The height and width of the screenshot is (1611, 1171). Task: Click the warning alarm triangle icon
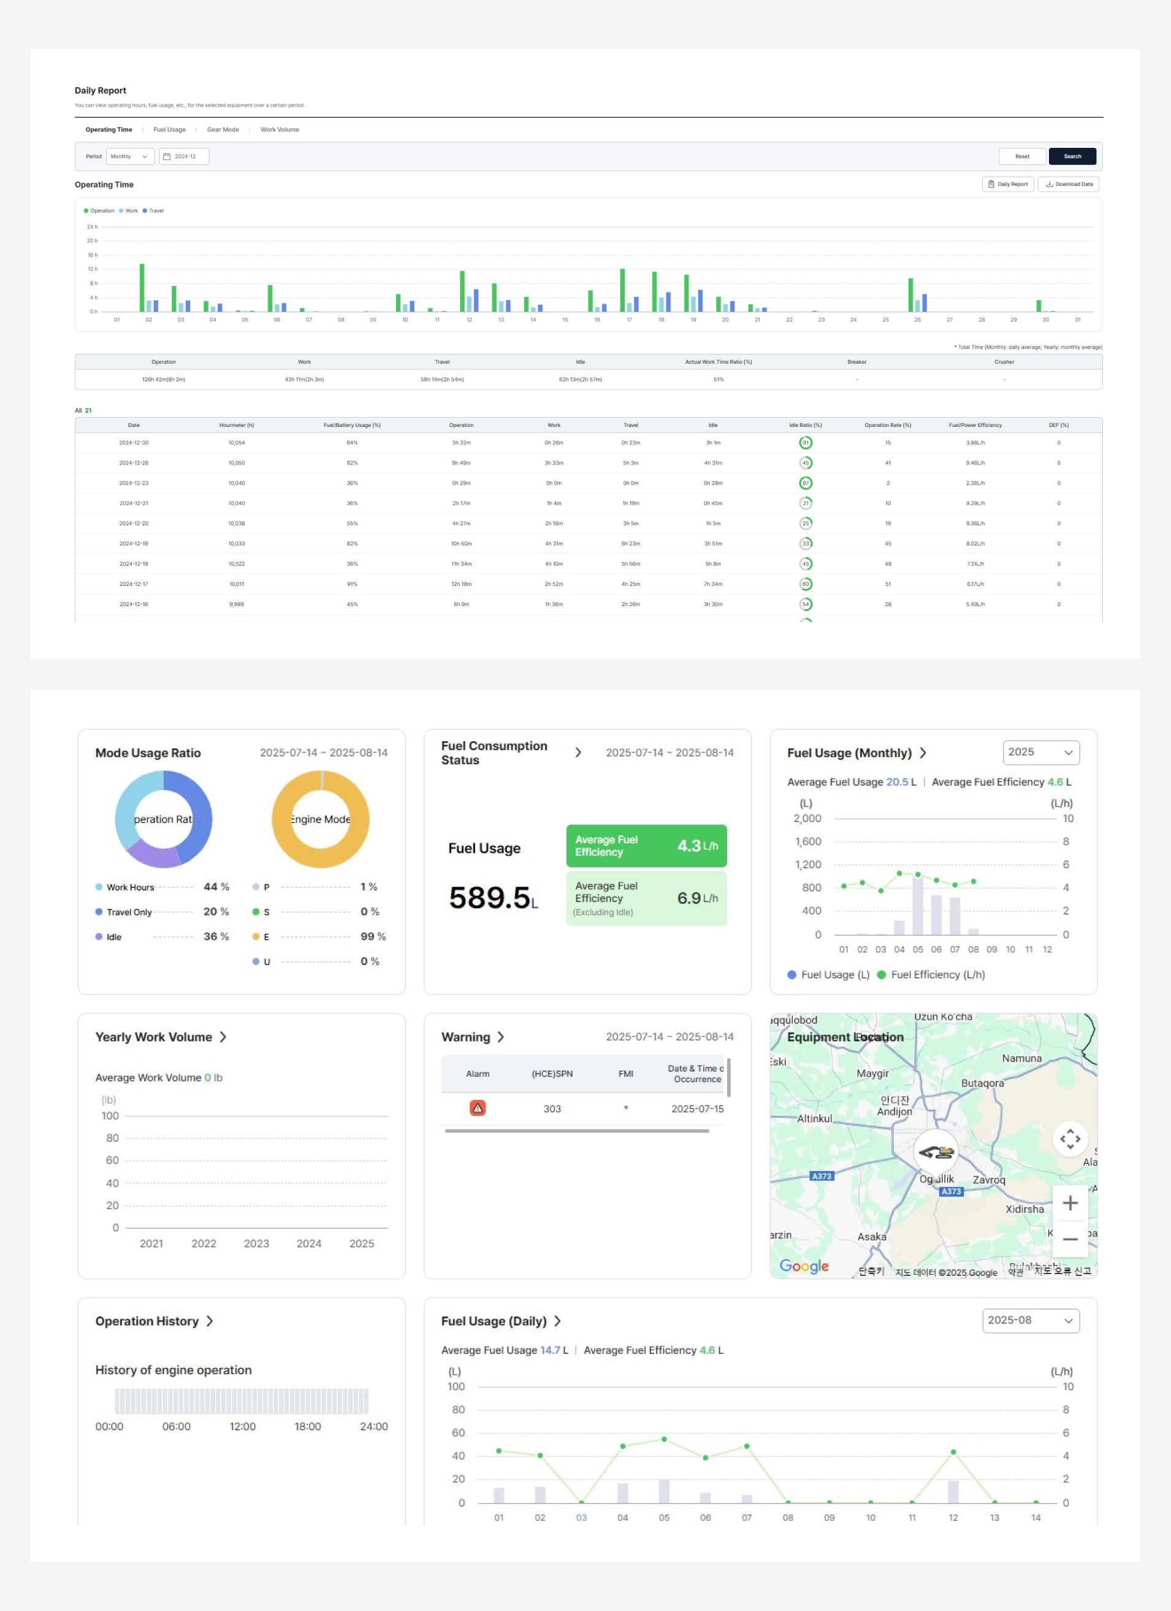tap(478, 1108)
